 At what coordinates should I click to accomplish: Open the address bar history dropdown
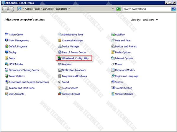point(113,9)
